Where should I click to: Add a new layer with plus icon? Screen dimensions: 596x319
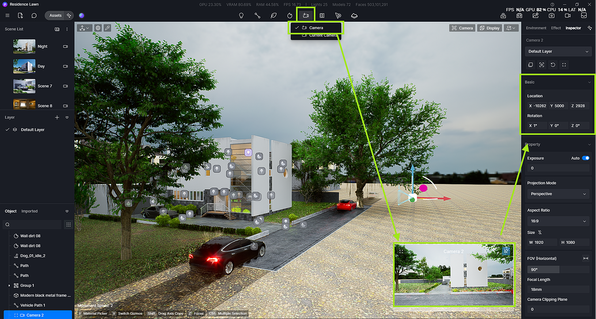tap(57, 118)
